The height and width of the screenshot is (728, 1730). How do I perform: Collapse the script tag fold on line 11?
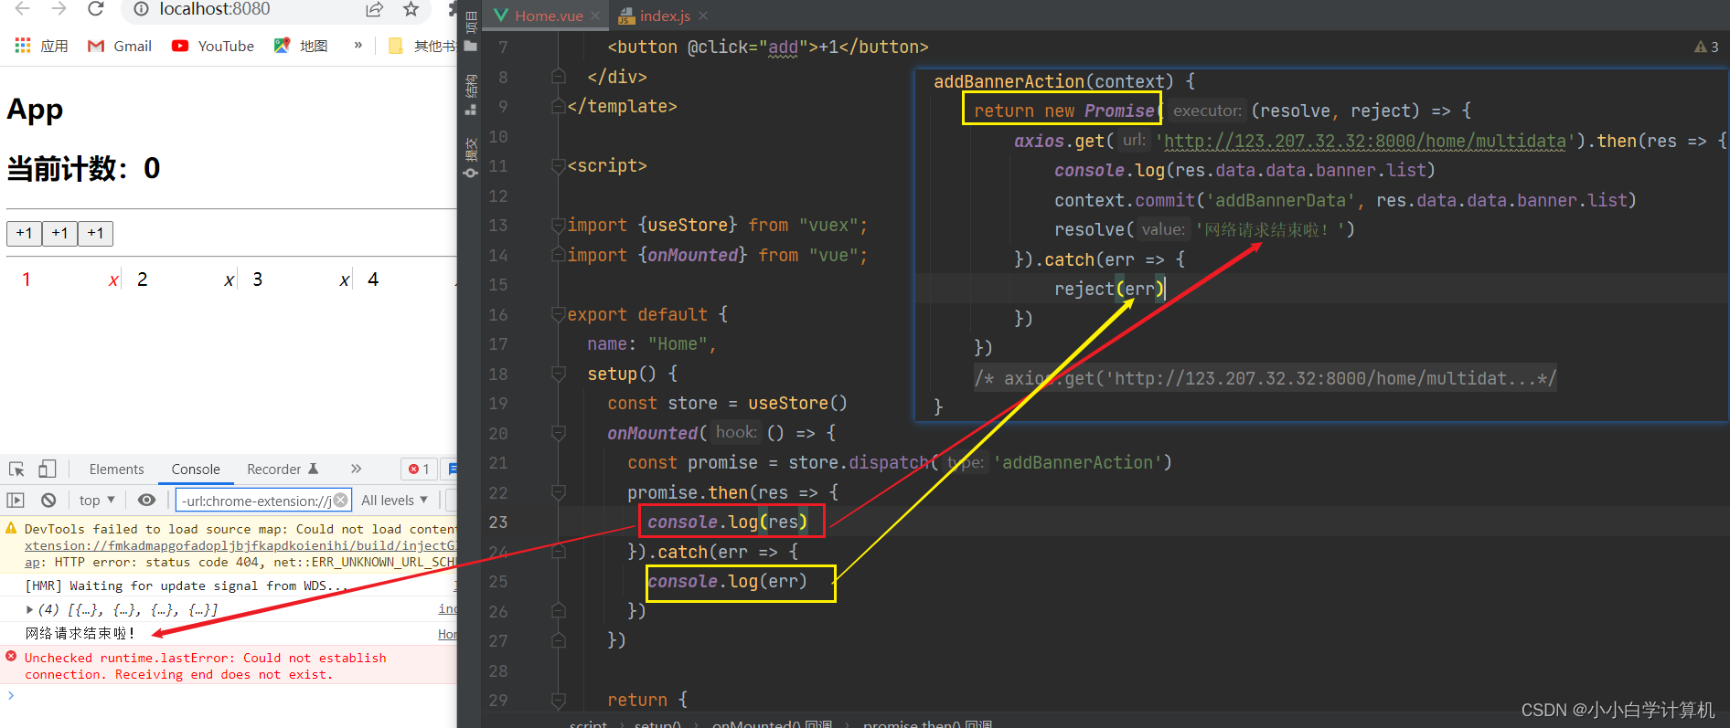[558, 166]
